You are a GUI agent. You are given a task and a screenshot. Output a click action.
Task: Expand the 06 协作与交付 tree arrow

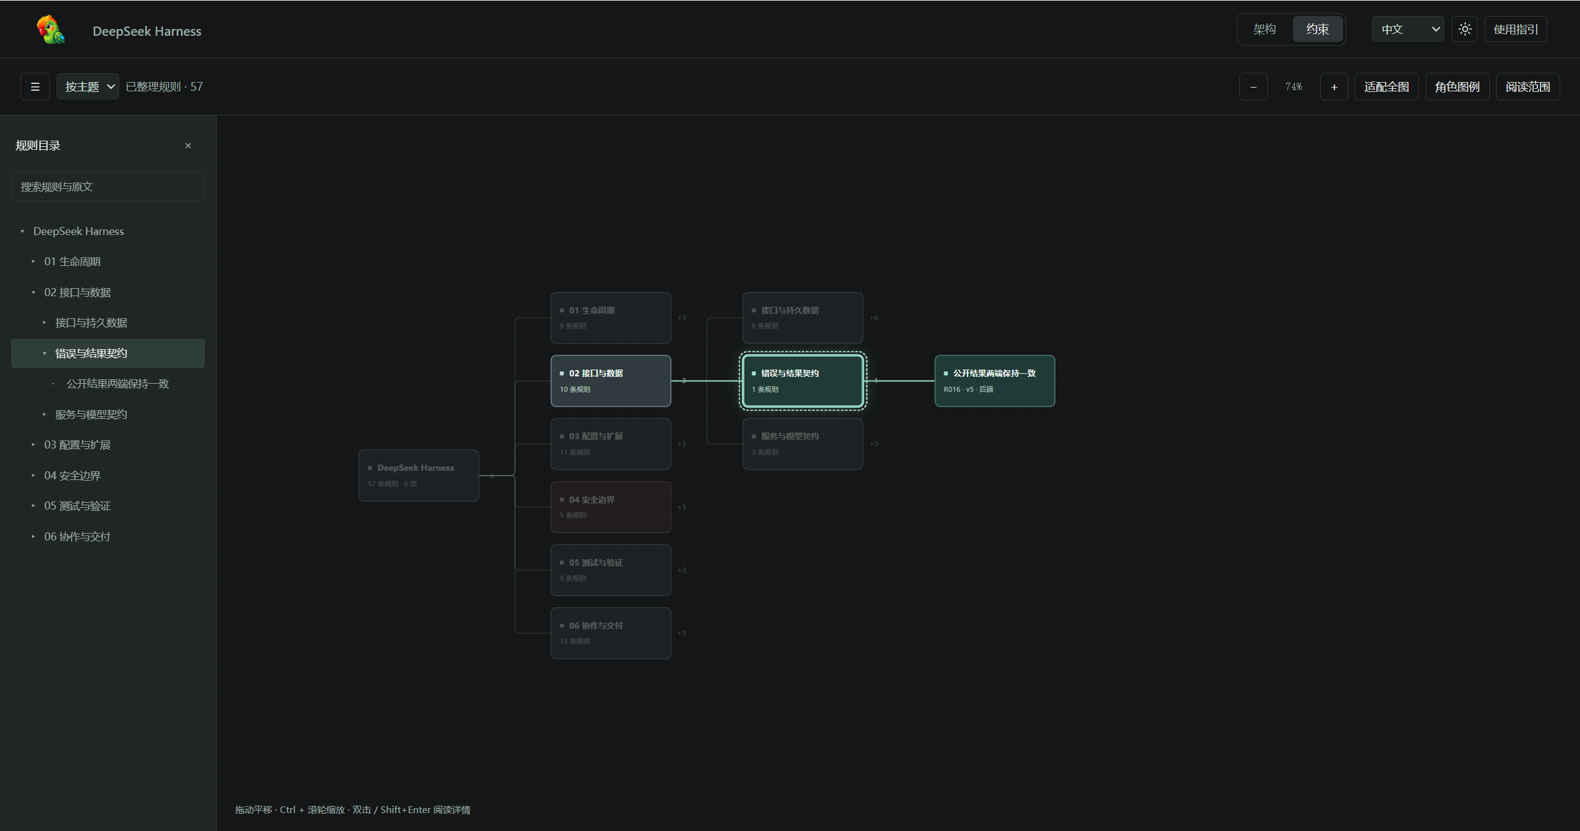pyautogui.click(x=33, y=537)
